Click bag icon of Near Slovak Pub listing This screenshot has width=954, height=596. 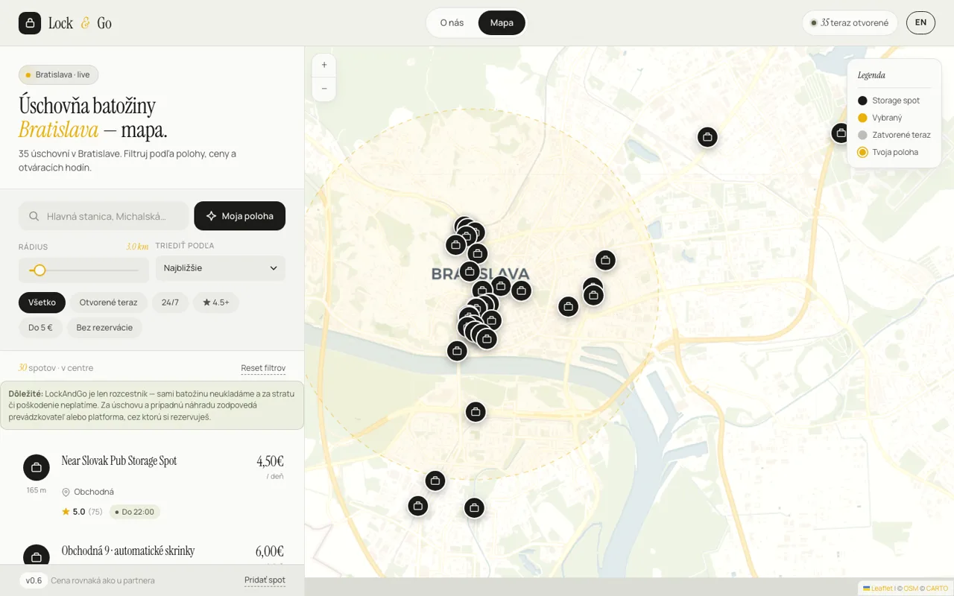pos(37,468)
